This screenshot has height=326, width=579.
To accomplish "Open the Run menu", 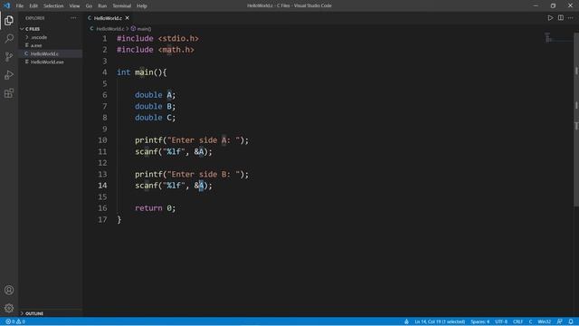I will point(102,5).
